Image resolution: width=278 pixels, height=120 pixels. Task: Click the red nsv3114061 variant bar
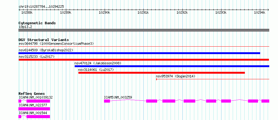(161, 73)
